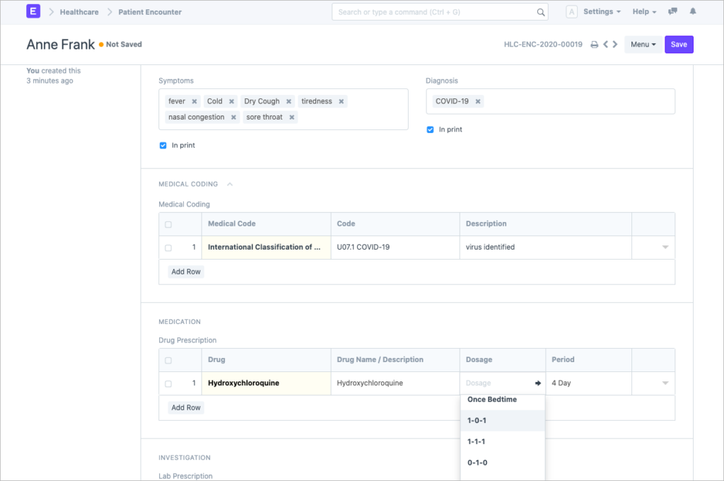
Task: Go to next record with right chevron
Action: coord(615,45)
